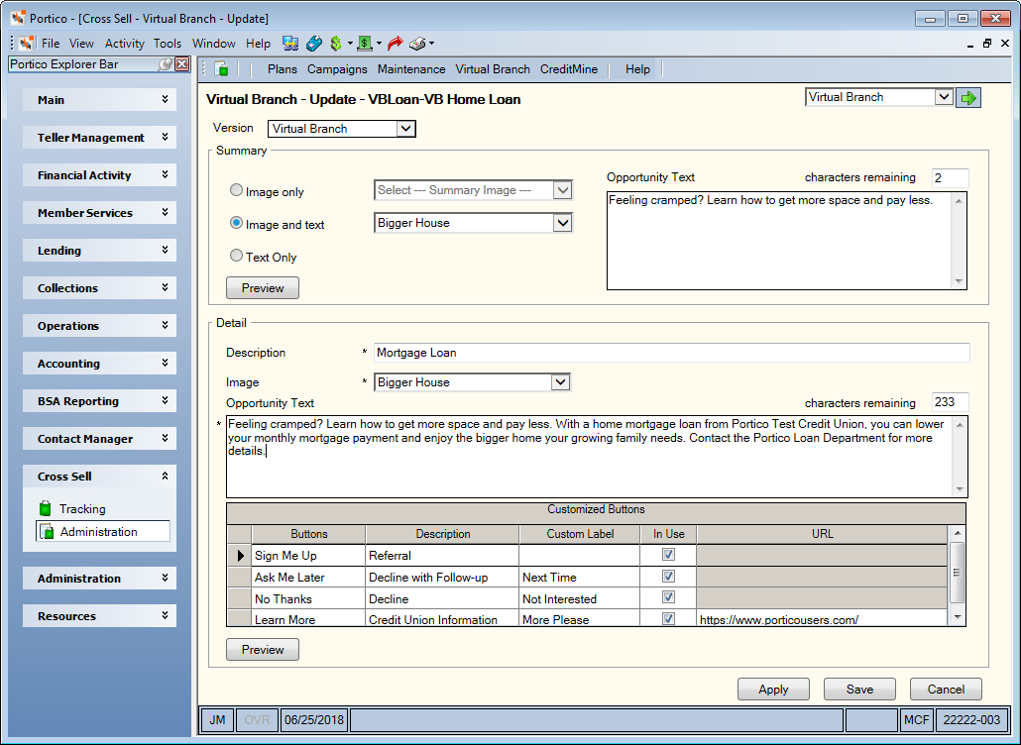The image size is (1021, 745).
Task: Close the Portico Explorer Bar
Action: pos(182,64)
